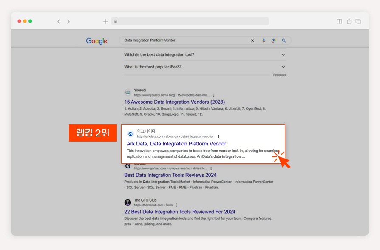
Task: Open Google Lens image search icon
Action: tap(274, 40)
